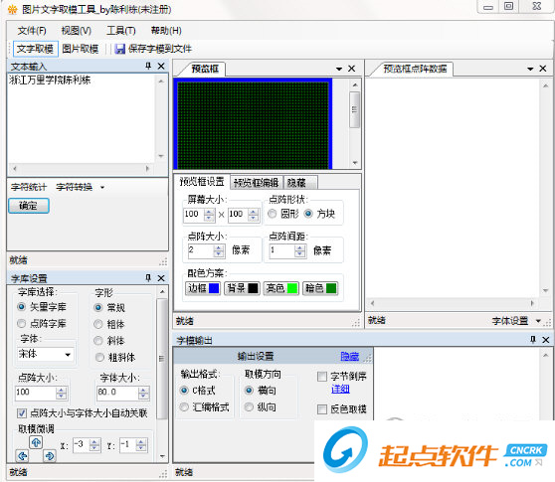Adjust the preview 点阵大小 pixel stepper
Viewport: 555px width, 482px height.
pos(219,251)
